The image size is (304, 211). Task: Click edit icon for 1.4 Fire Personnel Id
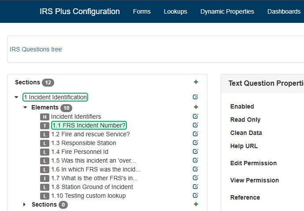point(196,152)
